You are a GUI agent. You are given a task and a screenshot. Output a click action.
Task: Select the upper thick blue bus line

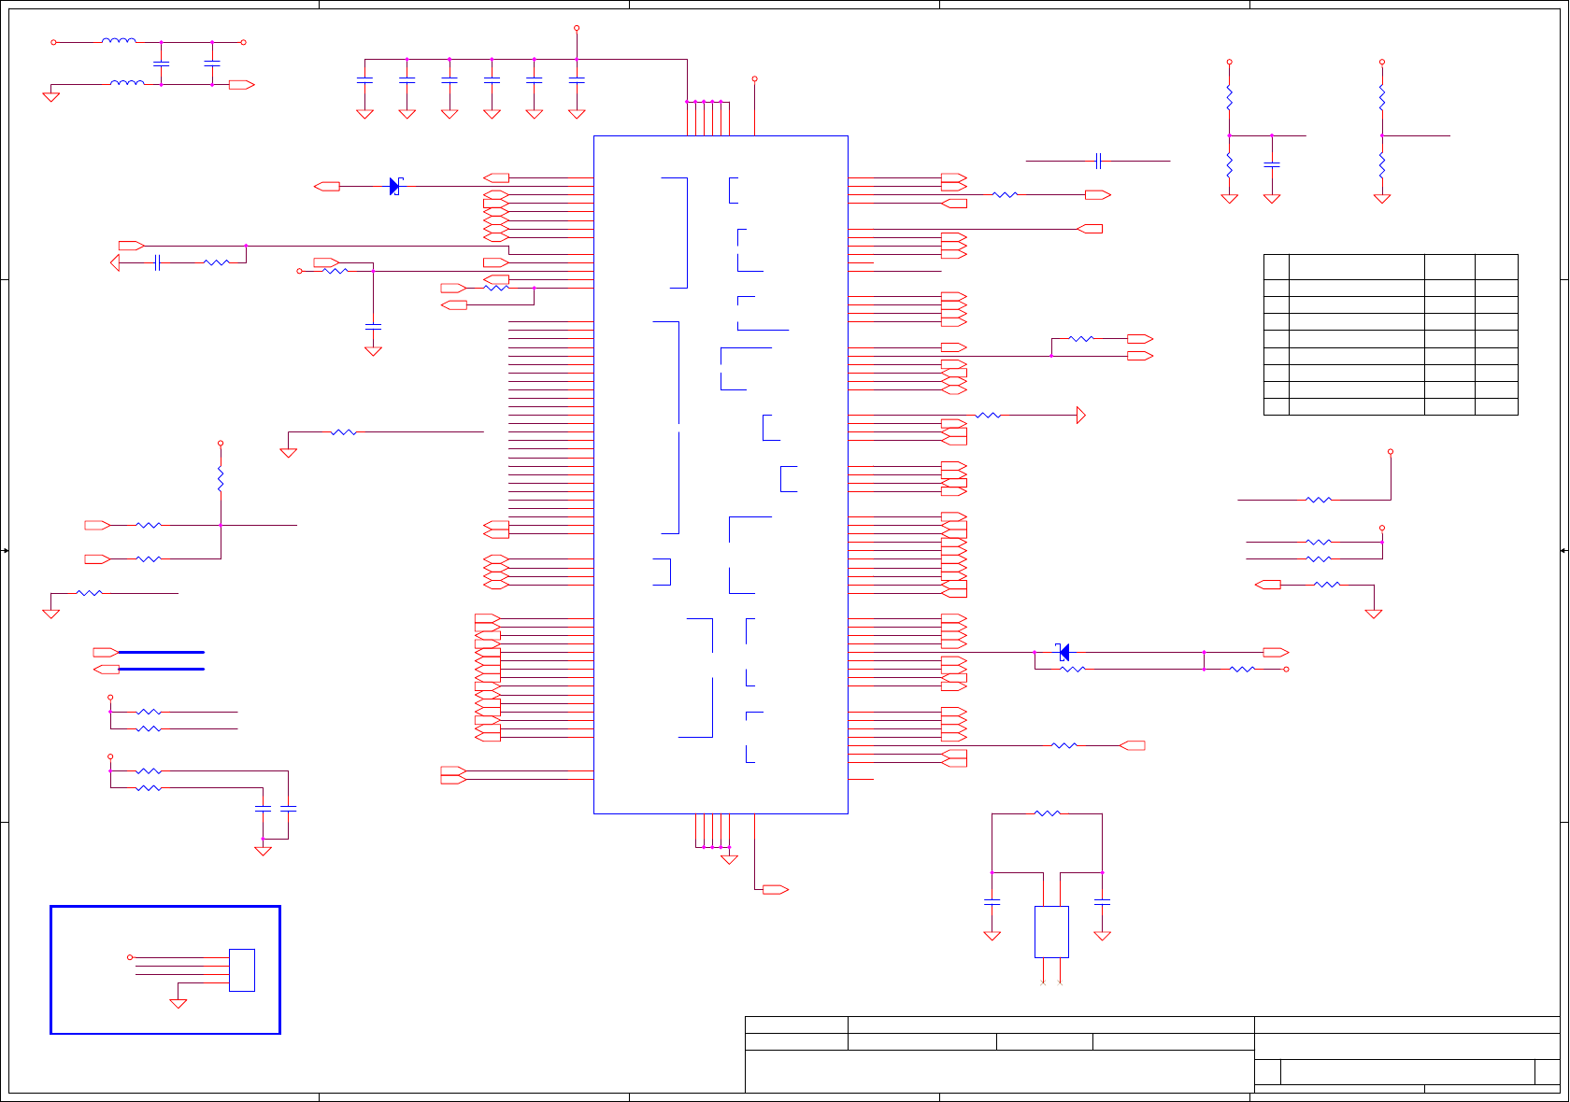click(x=162, y=652)
